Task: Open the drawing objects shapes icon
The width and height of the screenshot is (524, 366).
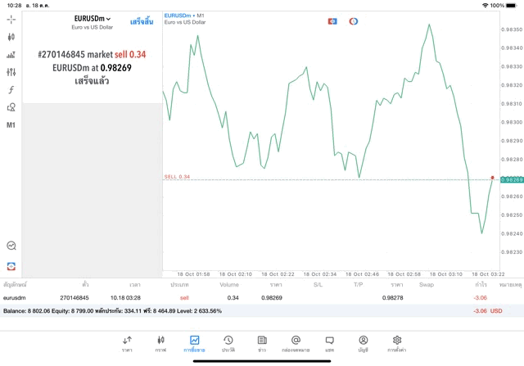Action: point(11,107)
